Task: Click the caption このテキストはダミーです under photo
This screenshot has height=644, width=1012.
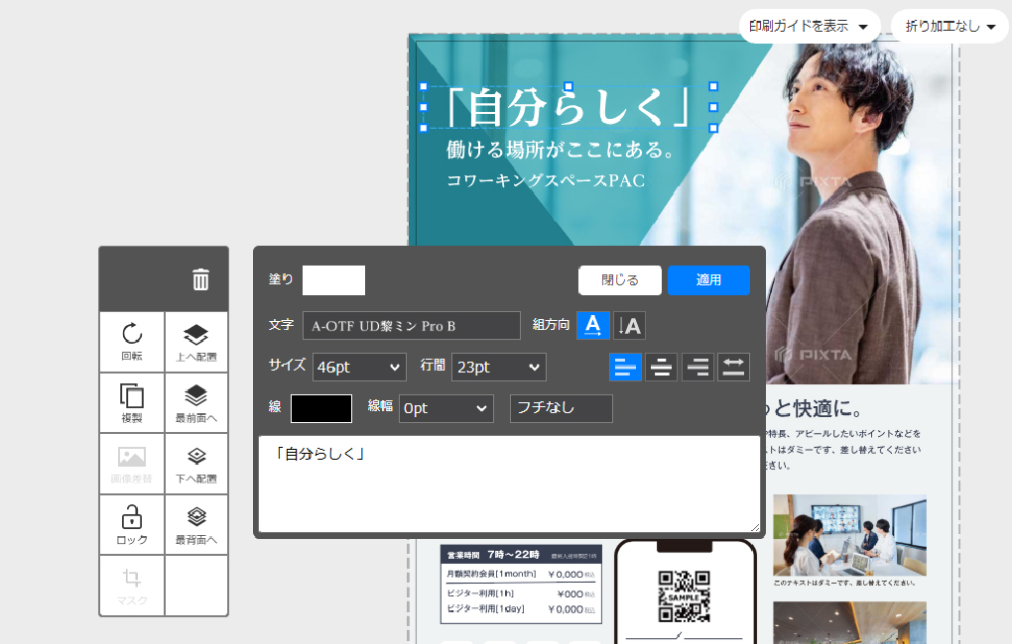Action: pos(844,583)
